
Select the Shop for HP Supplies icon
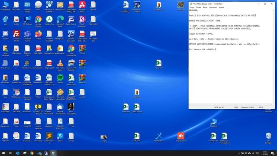(x=71, y=65)
